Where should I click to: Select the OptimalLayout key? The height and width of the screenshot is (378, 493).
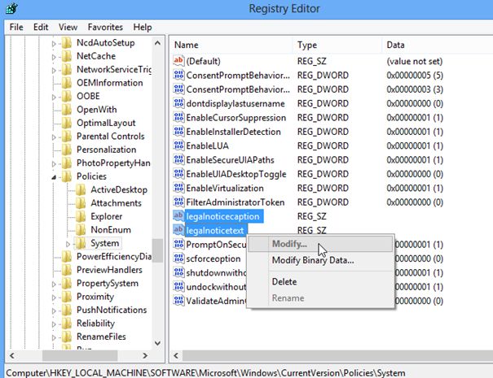click(106, 123)
